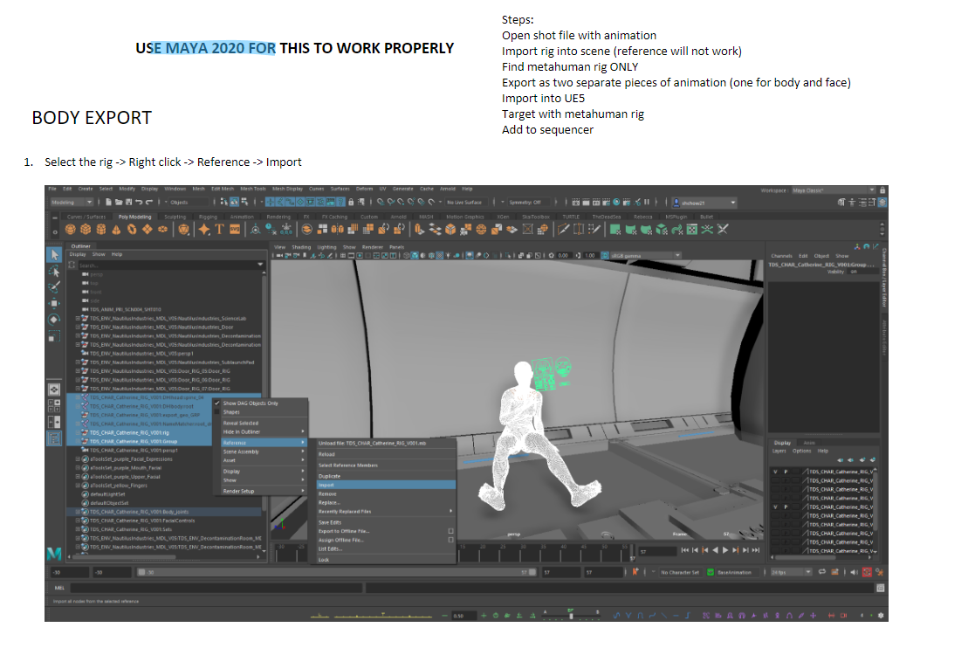Choose the Rotate tool in the toolbox
Screen dimensions: 975x648
click(x=55, y=320)
